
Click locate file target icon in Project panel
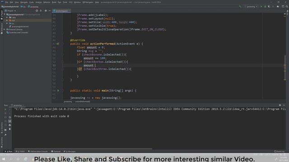pos(37,11)
